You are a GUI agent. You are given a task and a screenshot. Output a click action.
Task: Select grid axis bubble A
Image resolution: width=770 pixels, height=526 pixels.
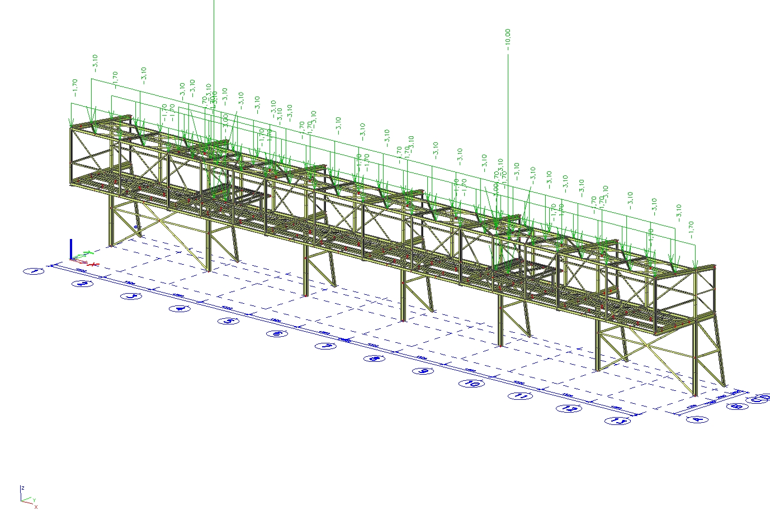pos(696,419)
